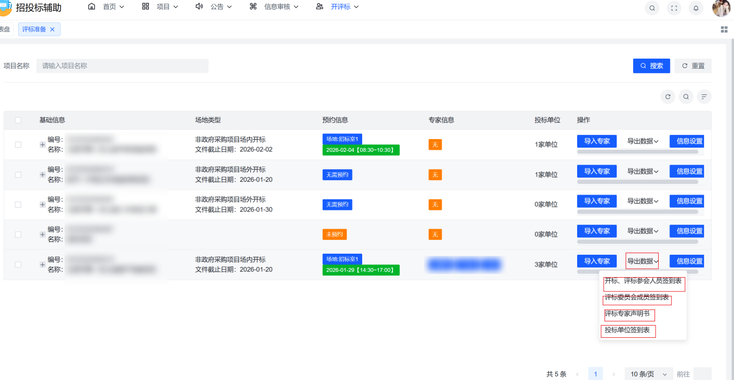Open the filter icon above the table
The height and width of the screenshot is (380, 734).
tap(704, 96)
